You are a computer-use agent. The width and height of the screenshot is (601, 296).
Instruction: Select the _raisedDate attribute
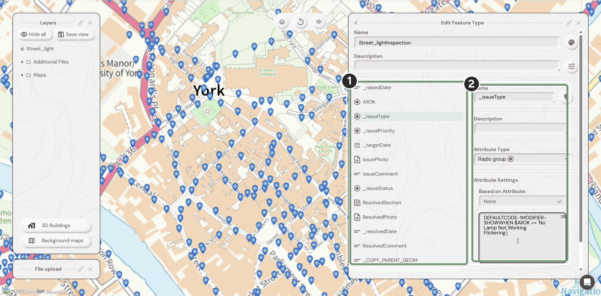click(x=409, y=88)
